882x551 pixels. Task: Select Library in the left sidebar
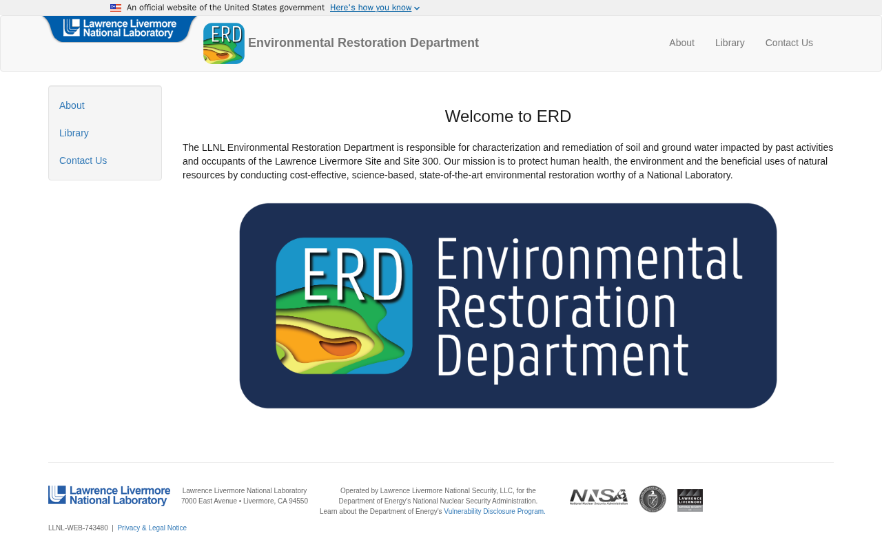pyautogui.click(x=74, y=133)
